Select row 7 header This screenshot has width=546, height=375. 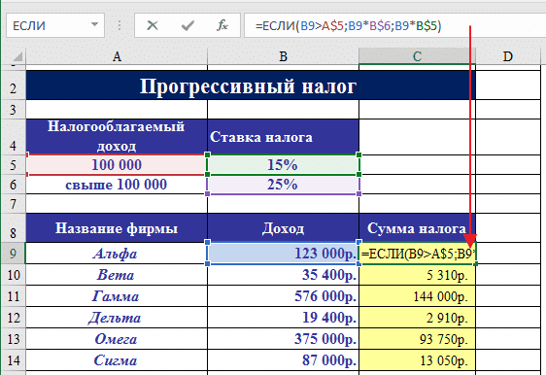click(x=13, y=204)
